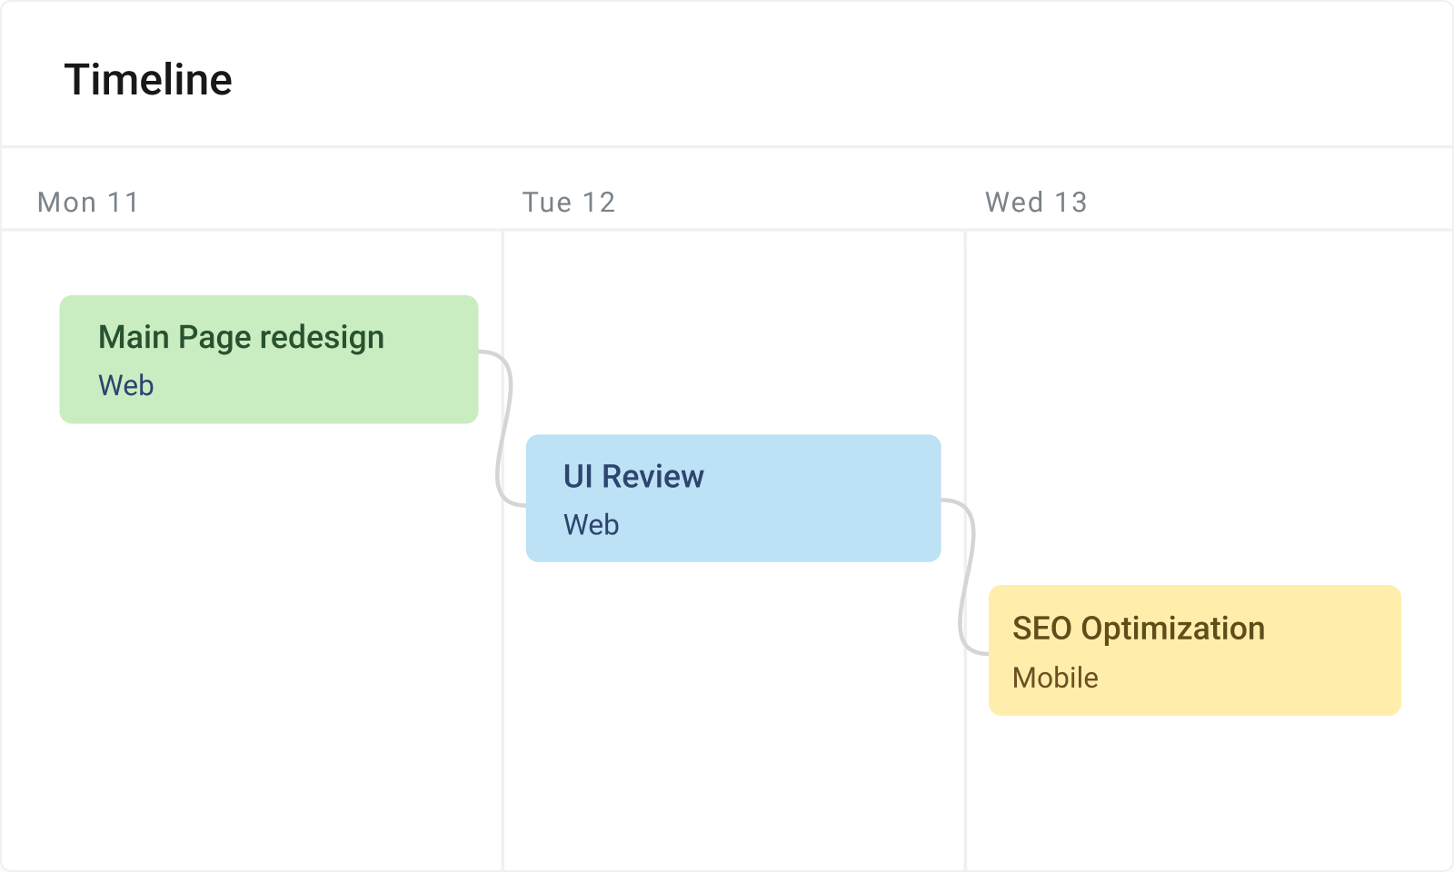Viewport: 1454px width, 872px height.
Task: Click the Web tag on Main Page redesign
Action: point(126,385)
